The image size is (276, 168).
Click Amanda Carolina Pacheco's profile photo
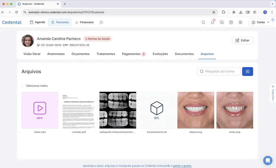[x=28, y=41]
